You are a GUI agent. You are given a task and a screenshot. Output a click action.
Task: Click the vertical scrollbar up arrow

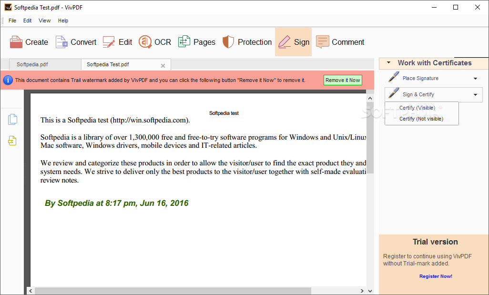[370, 98]
